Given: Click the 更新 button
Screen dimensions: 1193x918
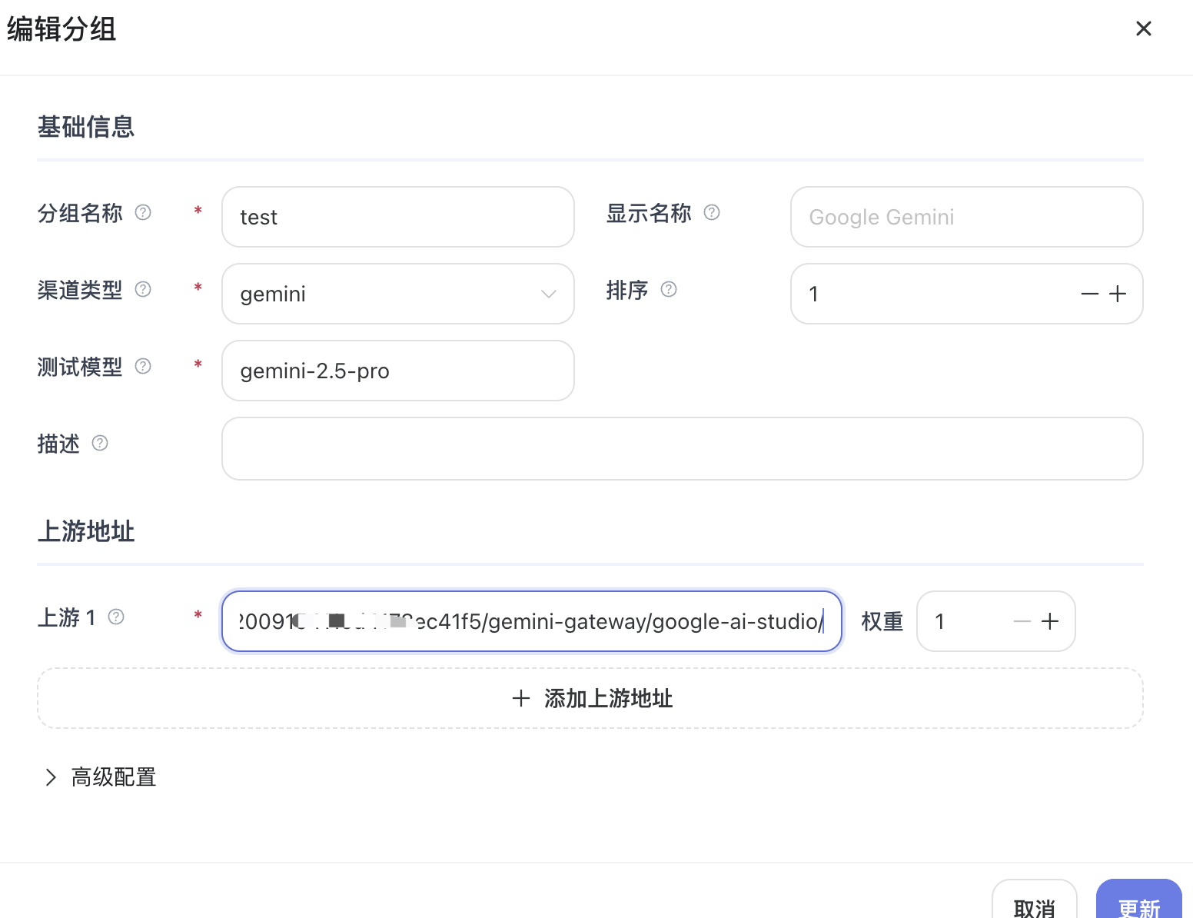Looking at the screenshot, I should pyautogui.click(x=1138, y=900).
